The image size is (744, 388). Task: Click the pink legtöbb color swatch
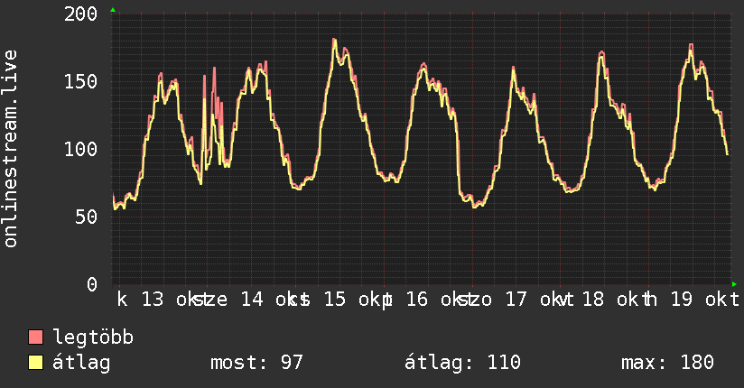pos(35,337)
